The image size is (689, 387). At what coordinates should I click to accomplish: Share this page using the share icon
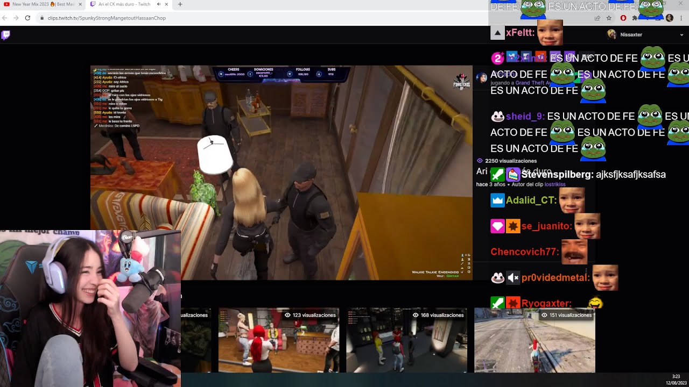tap(597, 18)
